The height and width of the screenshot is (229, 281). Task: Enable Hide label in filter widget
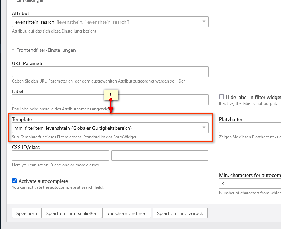pyautogui.click(x=222, y=97)
